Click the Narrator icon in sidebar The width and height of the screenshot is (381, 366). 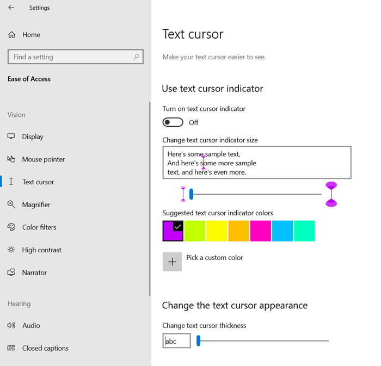pyautogui.click(x=11, y=272)
